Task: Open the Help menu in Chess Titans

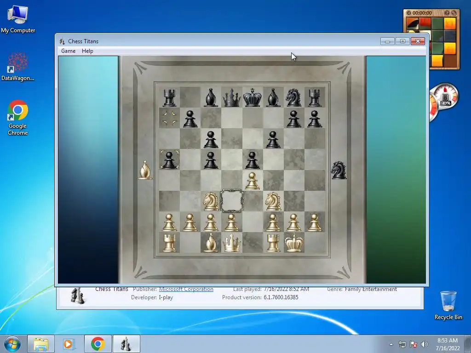Action: 87,51
